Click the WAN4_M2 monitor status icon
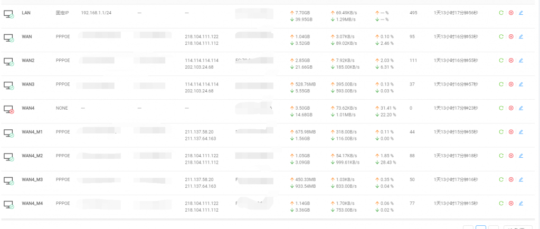This screenshot has height=229, width=540. [x=8, y=157]
